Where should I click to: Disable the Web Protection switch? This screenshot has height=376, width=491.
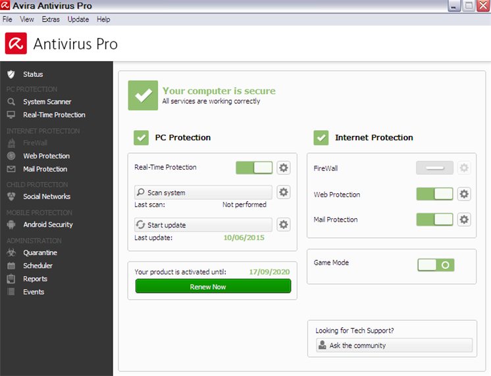pyautogui.click(x=434, y=194)
